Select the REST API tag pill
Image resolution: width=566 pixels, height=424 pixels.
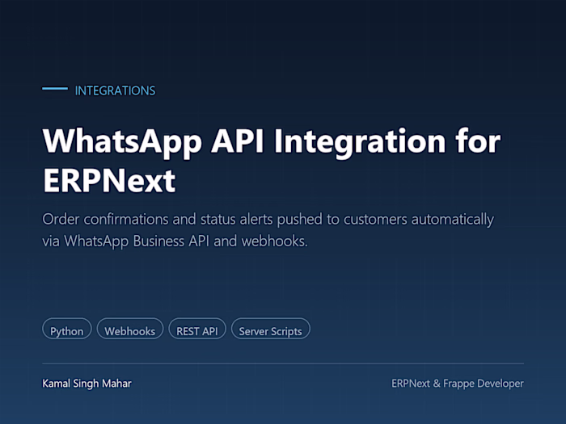(x=197, y=329)
